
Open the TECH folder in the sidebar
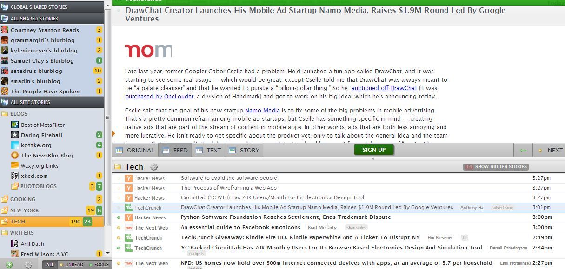click(x=52, y=222)
